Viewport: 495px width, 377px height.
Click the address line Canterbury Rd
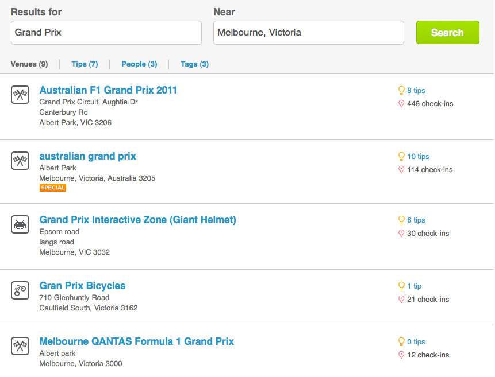pos(63,112)
